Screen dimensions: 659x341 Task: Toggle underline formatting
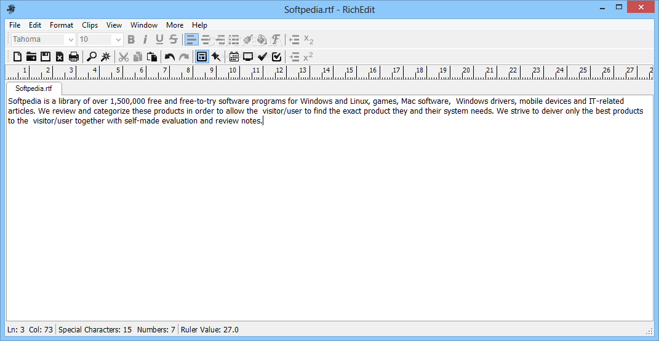(159, 39)
